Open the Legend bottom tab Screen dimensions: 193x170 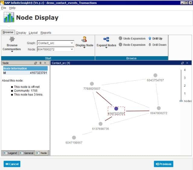coord(10,153)
